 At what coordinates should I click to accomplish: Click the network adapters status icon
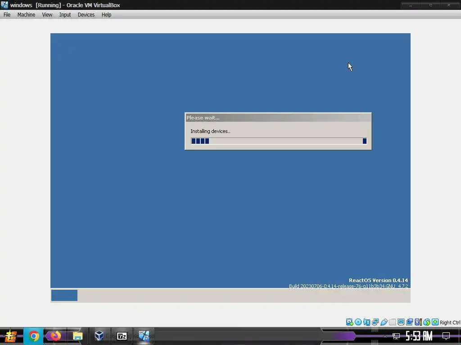(x=375, y=322)
